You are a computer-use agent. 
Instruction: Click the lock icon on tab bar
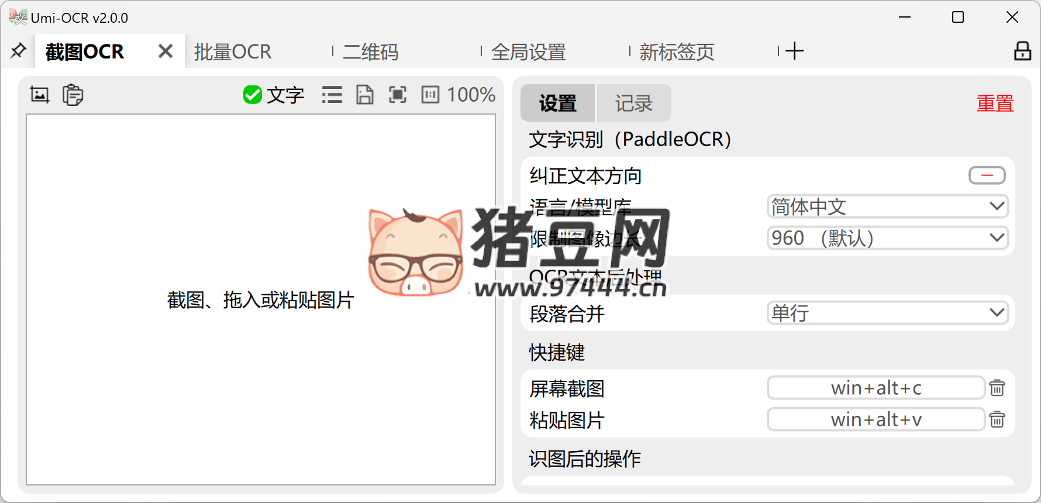click(x=1022, y=51)
